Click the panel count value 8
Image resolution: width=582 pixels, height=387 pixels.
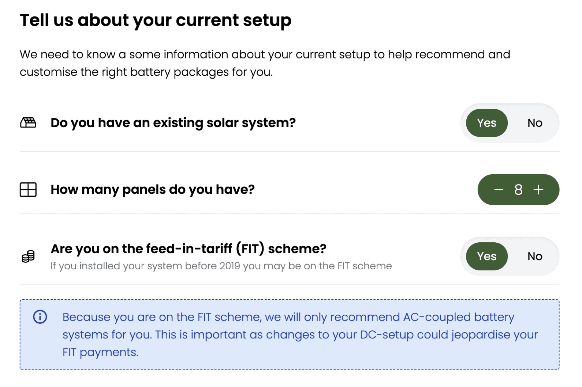point(518,190)
